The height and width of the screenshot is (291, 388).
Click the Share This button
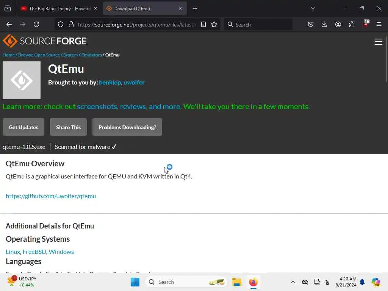[x=68, y=127]
